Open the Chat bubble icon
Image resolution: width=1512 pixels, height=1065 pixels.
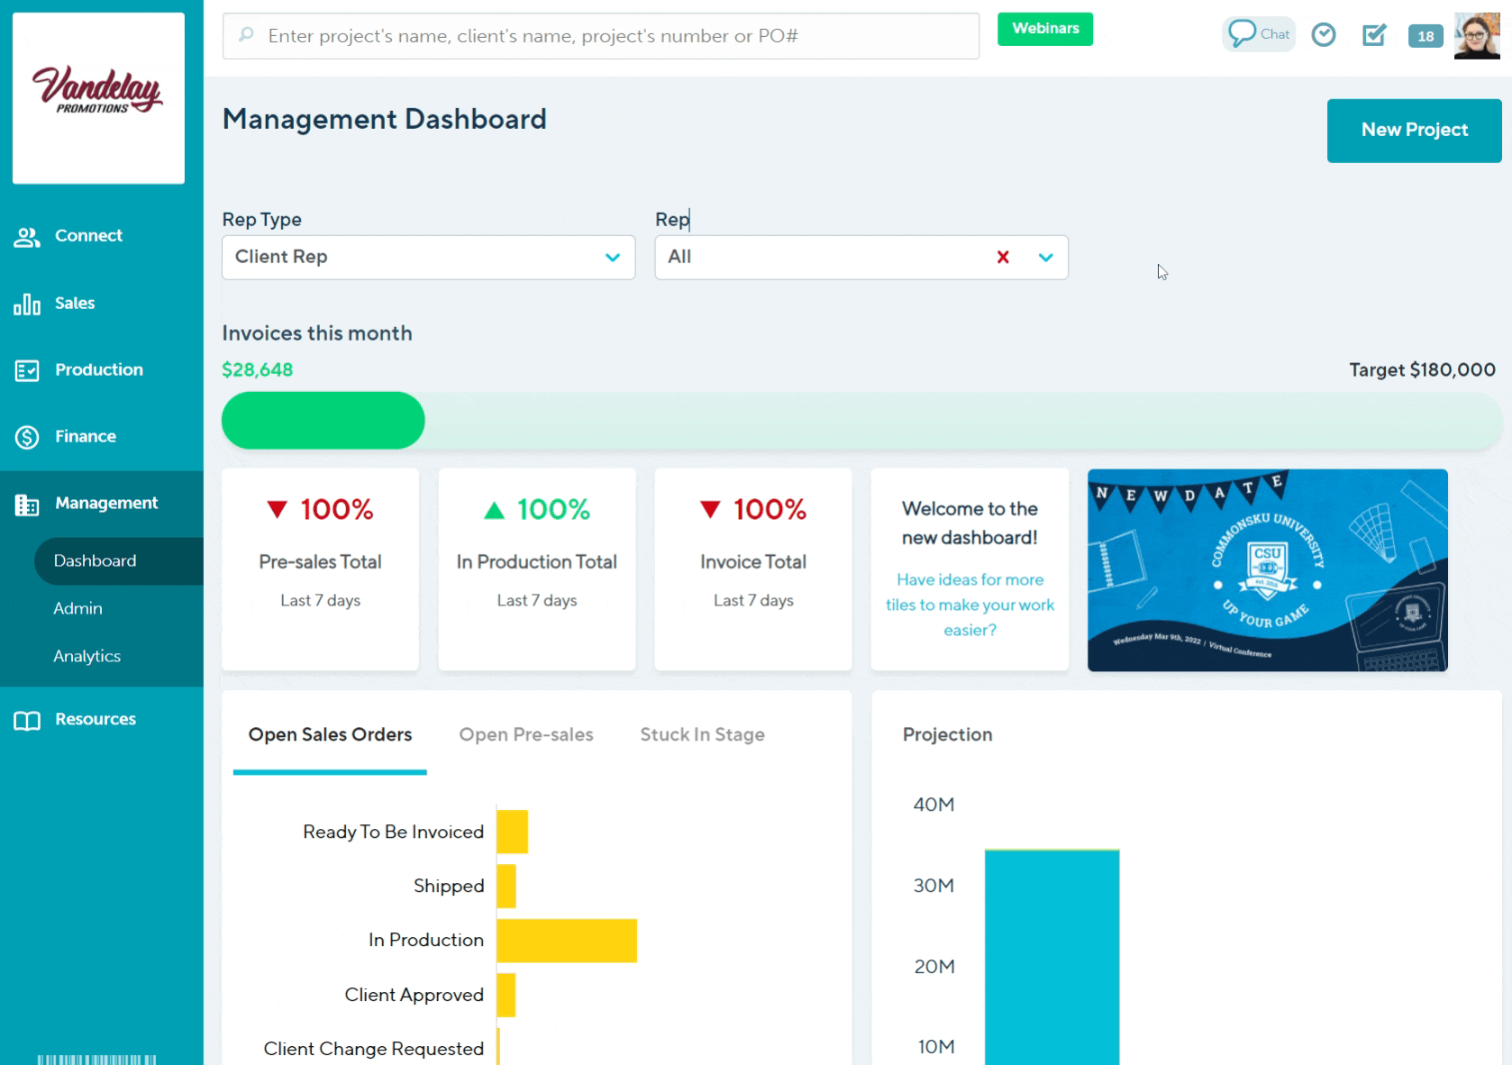(x=1258, y=34)
